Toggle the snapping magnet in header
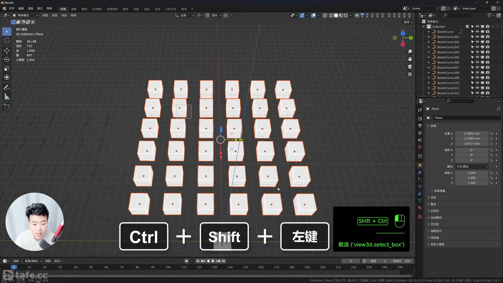This screenshot has width=503, height=283. coord(207,15)
